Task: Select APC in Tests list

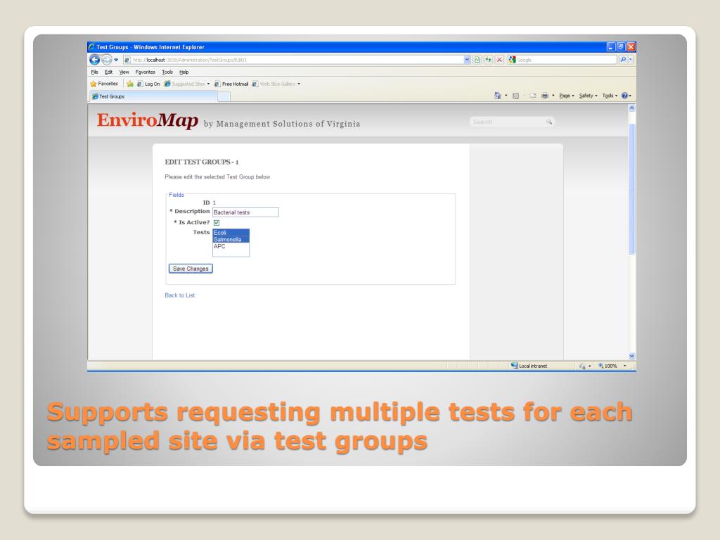Action: coord(231,246)
